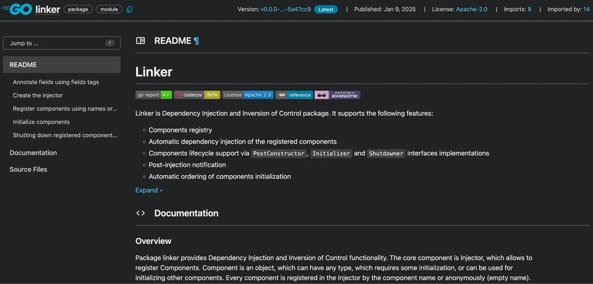Open the Go reference badge
Image resolution: width=593 pixels, height=284 pixels.
tap(294, 95)
